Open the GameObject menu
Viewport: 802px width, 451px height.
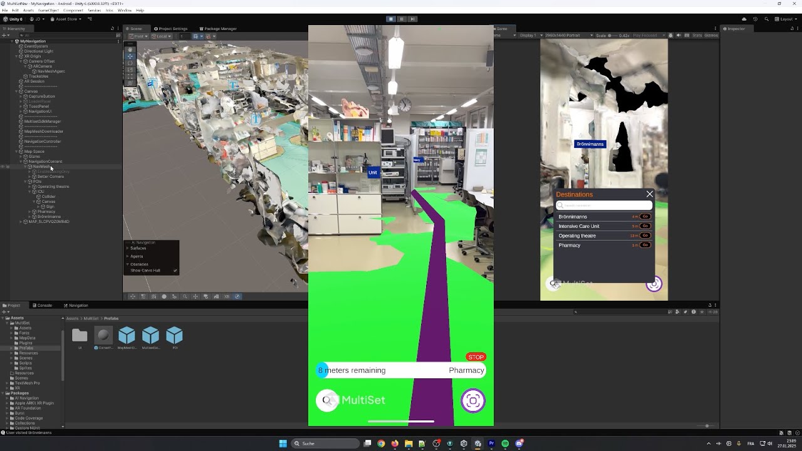pos(49,11)
